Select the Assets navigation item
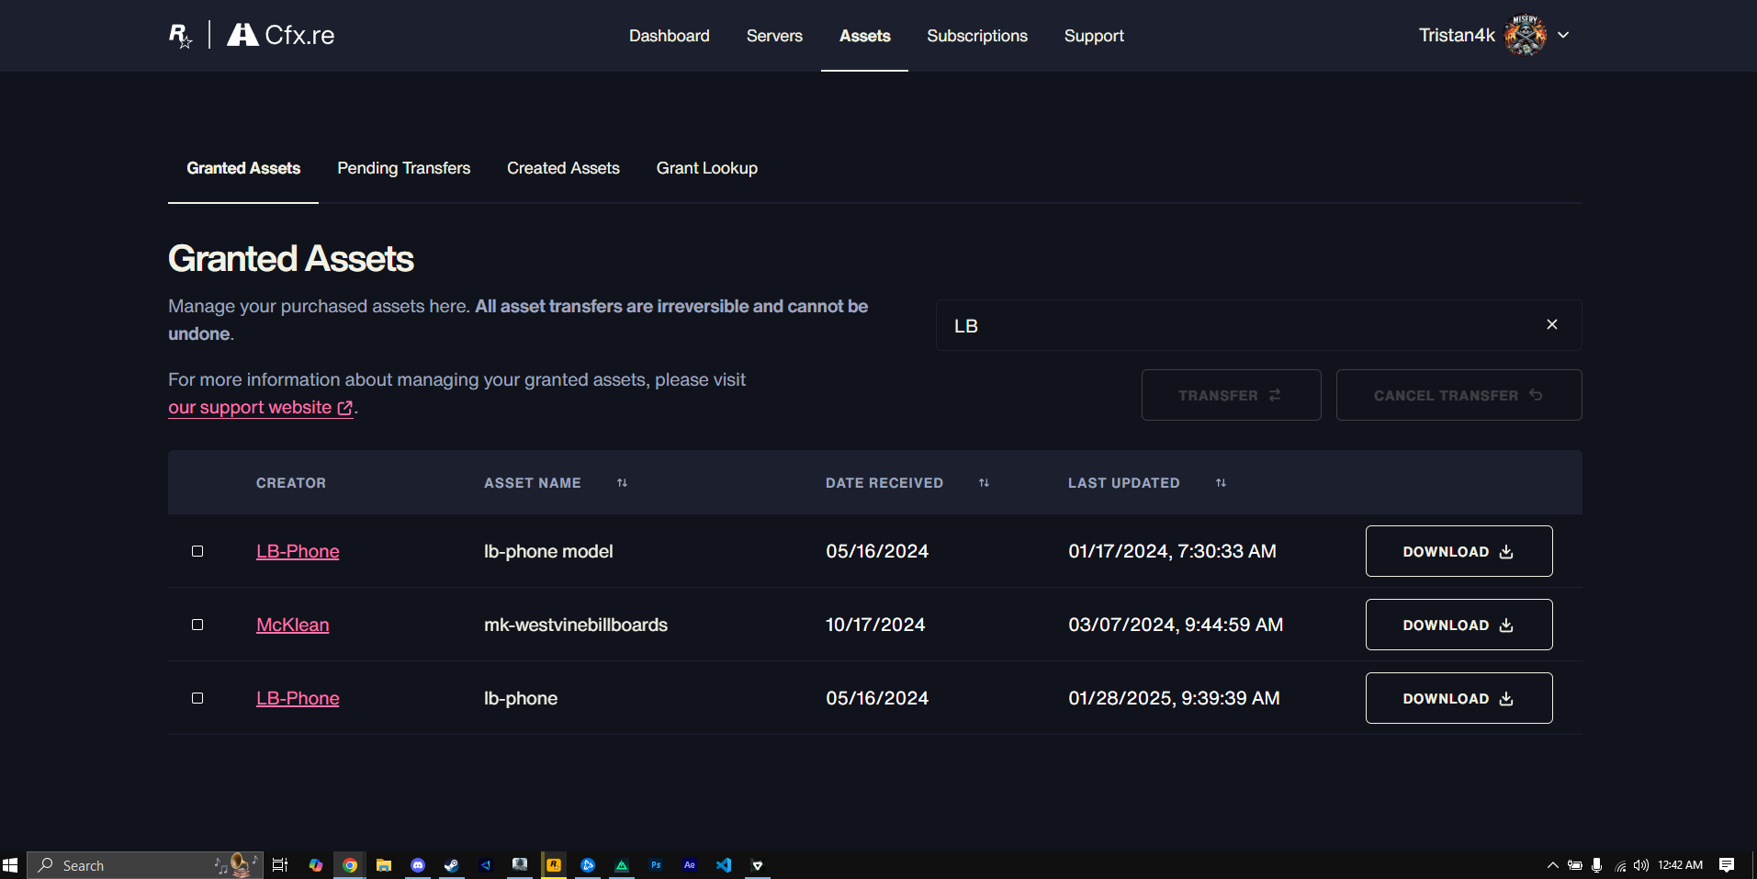The height and width of the screenshot is (879, 1757). (x=864, y=36)
